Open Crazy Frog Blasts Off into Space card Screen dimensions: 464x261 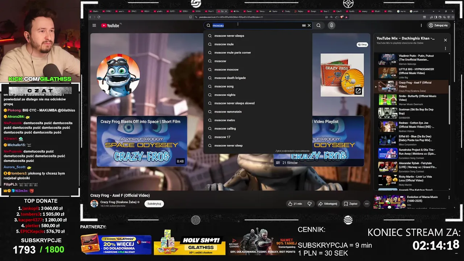pyautogui.click(x=142, y=141)
